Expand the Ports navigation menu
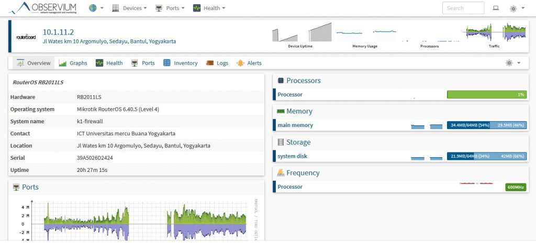The width and height of the screenshot is (536, 244). 170,8
